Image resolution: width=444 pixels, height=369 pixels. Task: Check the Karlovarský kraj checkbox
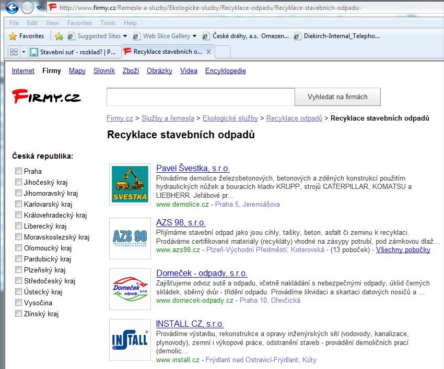[x=18, y=204]
